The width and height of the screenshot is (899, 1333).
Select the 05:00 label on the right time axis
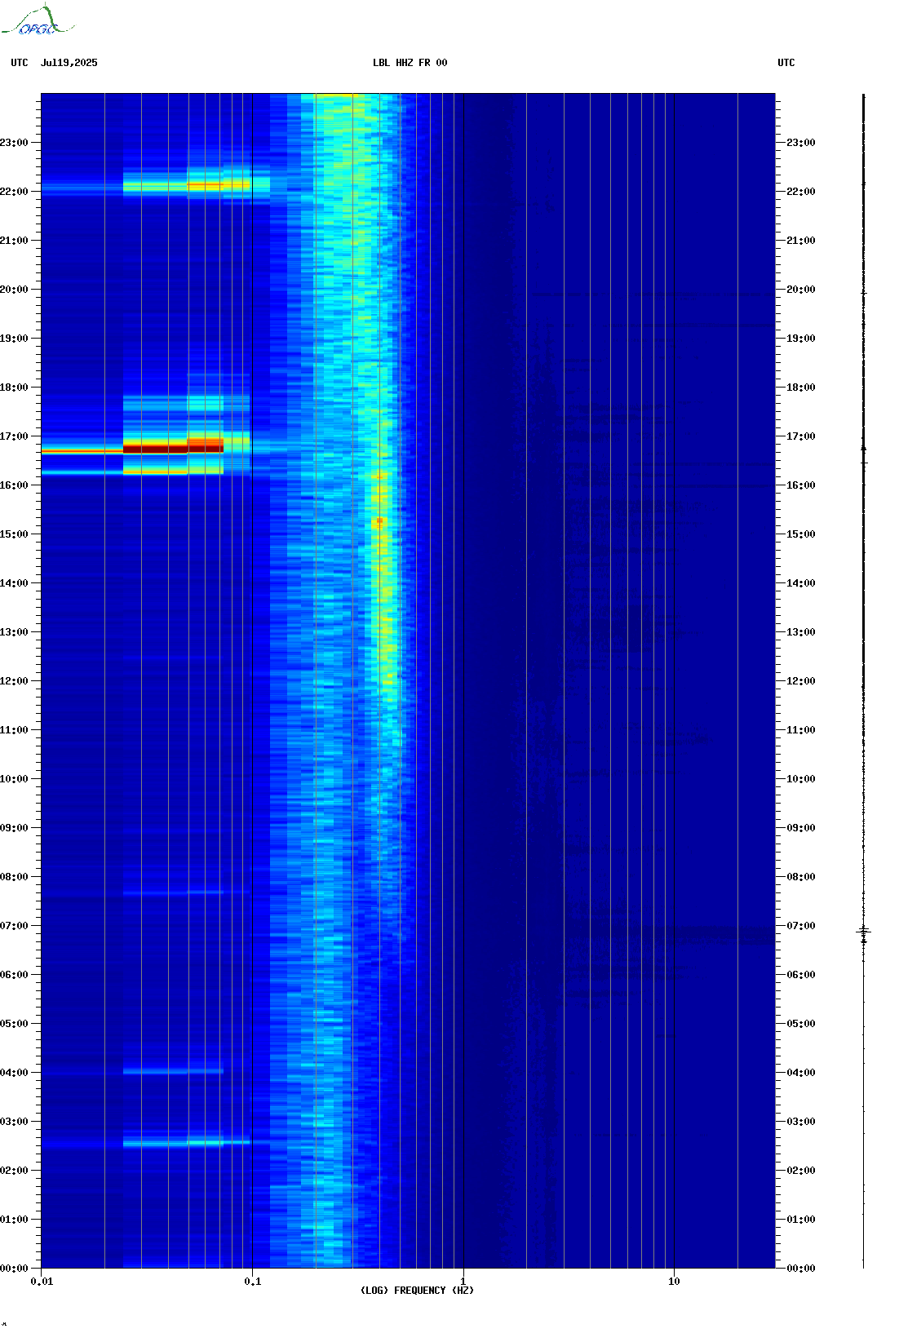point(801,1024)
